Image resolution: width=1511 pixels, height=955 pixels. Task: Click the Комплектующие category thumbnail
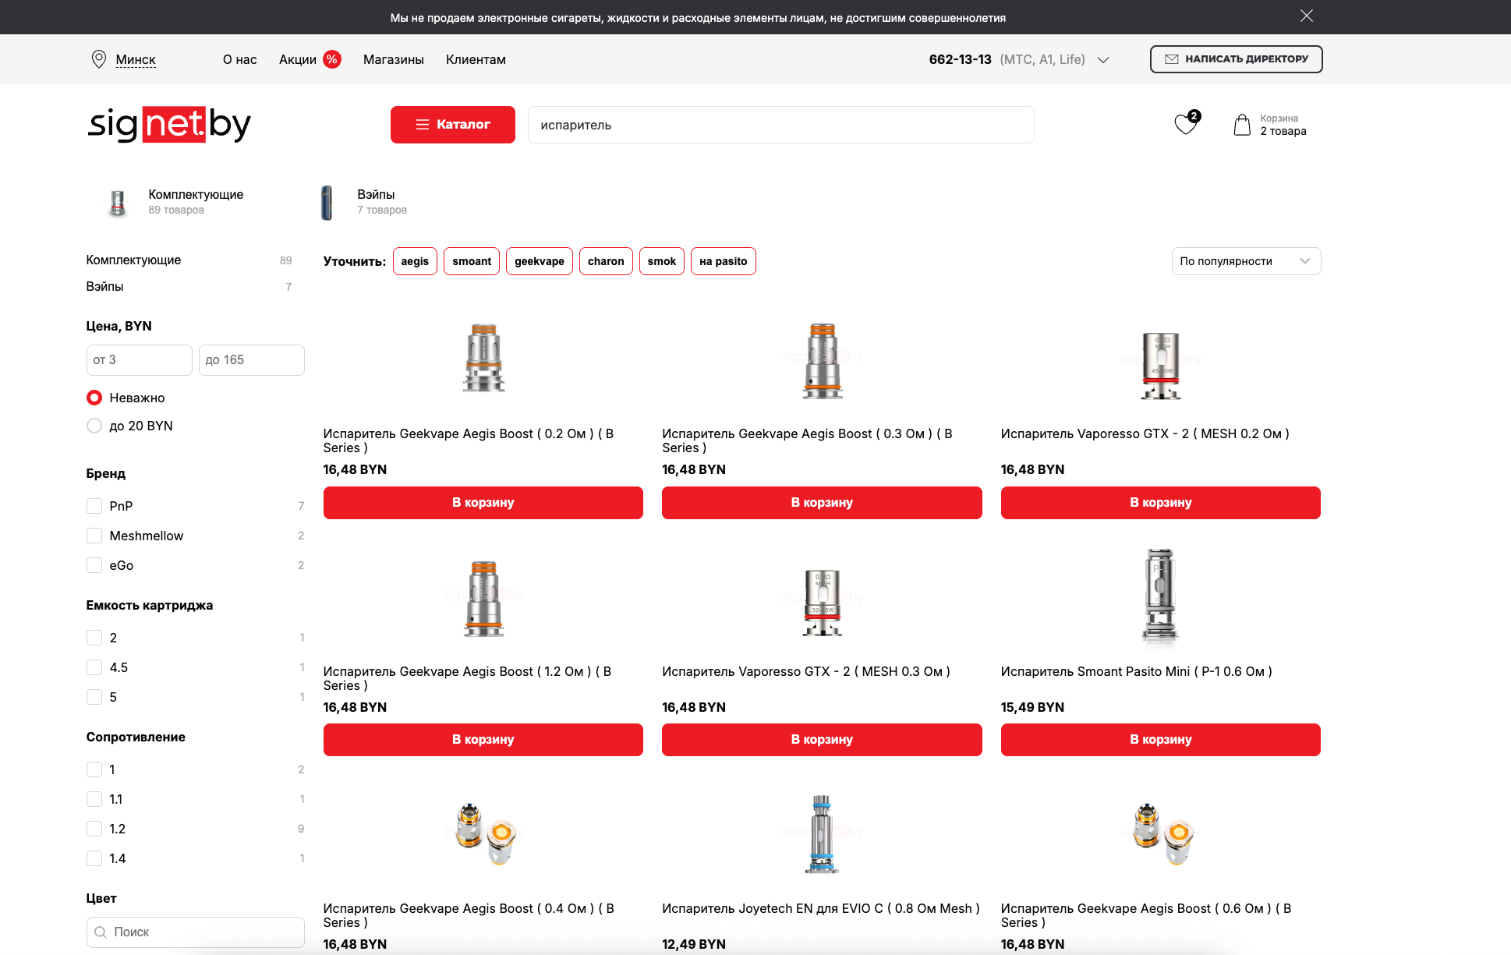click(x=118, y=202)
